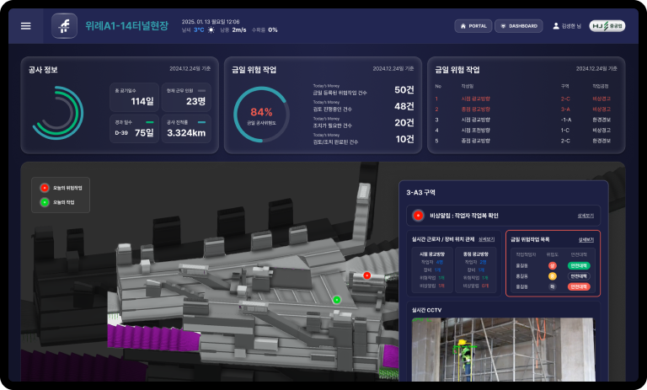Open the 실시간 CCTV video feed
Viewport: 647px width, 390px height.
tap(503, 350)
